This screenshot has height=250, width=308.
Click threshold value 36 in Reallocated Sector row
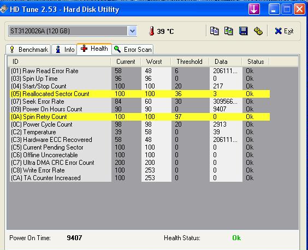(178, 94)
